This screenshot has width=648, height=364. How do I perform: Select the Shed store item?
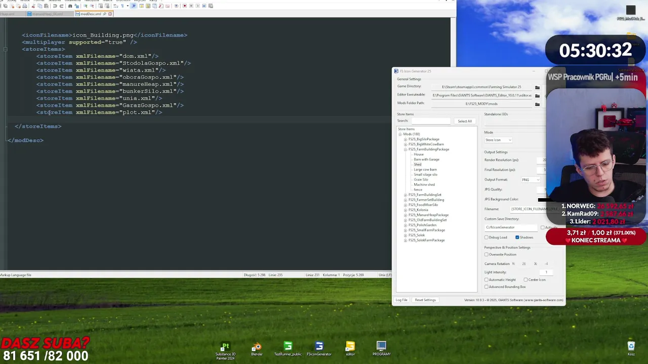pos(418,164)
